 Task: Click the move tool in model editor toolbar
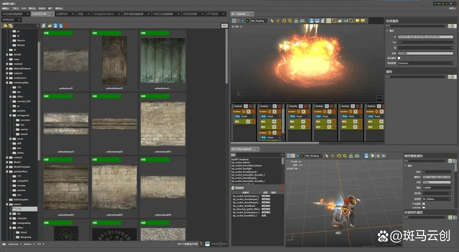[333, 156]
